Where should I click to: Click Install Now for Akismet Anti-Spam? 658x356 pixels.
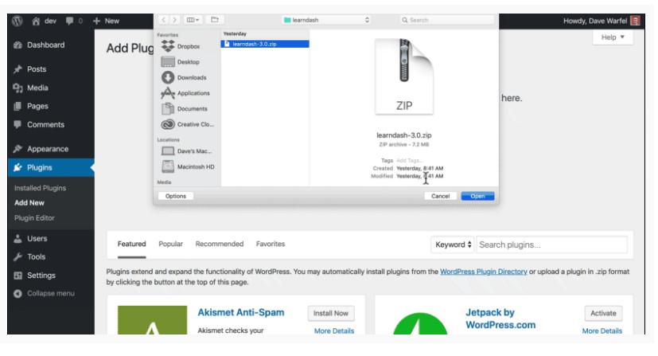pyautogui.click(x=331, y=313)
